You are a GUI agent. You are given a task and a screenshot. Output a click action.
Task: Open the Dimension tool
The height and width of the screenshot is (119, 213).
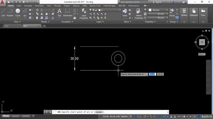[x=68, y=13]
